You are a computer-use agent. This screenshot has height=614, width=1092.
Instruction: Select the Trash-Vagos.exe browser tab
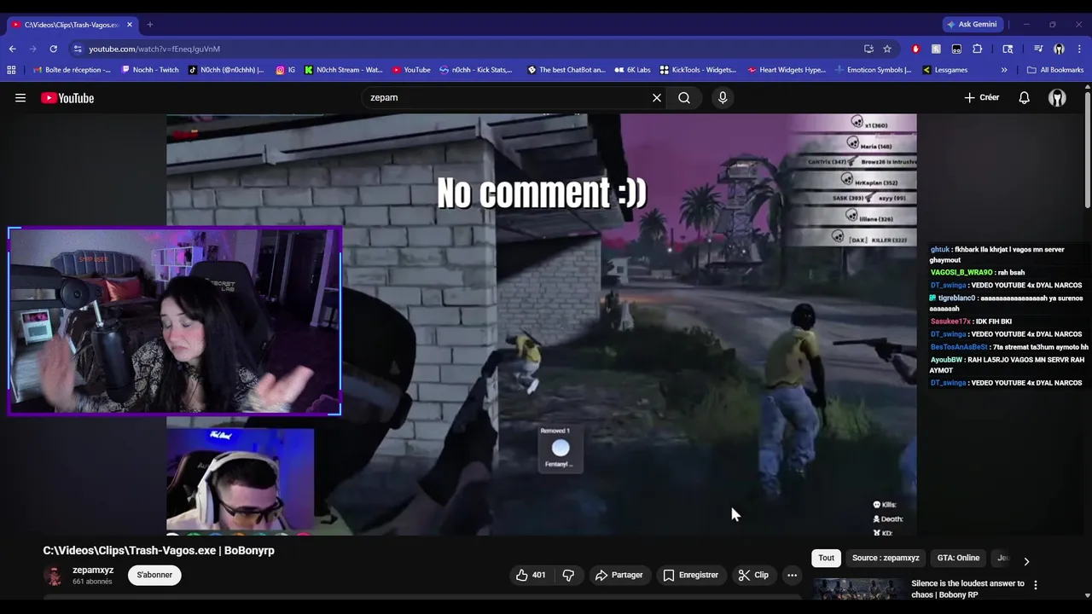(72, 25)
